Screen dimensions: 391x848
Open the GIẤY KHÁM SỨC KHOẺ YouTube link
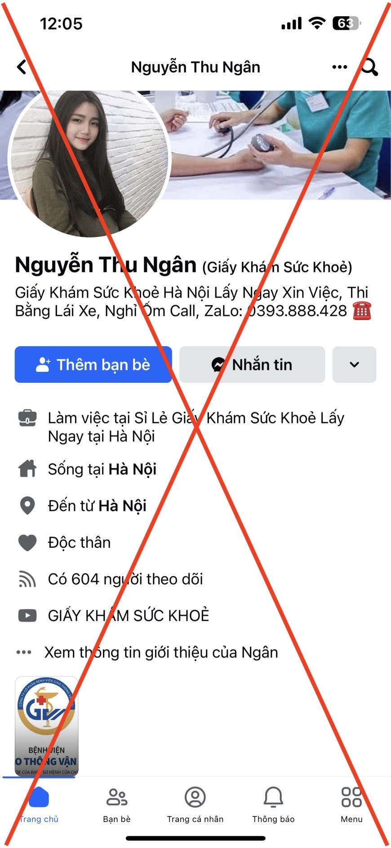pyautogui.click(x=129, y=616)
